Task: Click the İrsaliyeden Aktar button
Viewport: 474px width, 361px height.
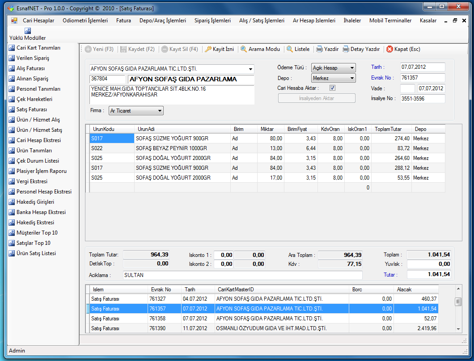Action: (x=317, y=98)
